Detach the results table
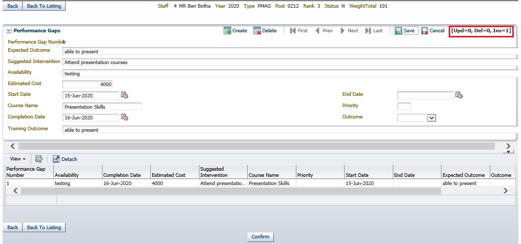Screen dimensions: 521x244 click(x=65, y=159)
